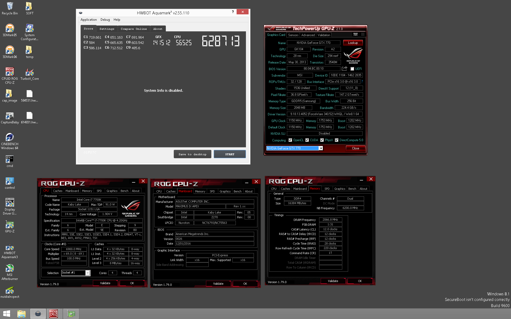Click Validate in Memory CPU-Z window
511x319 pixels.
tap(333, 281)
